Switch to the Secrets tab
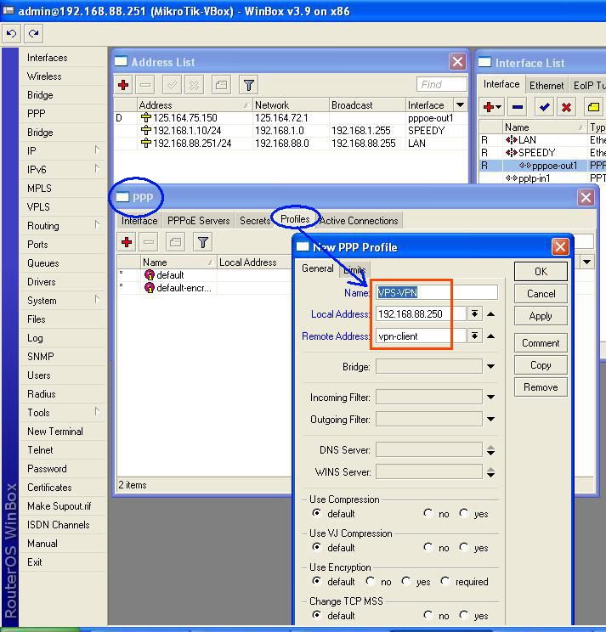The height and width of the screenshot is (632, 606). 254,220
